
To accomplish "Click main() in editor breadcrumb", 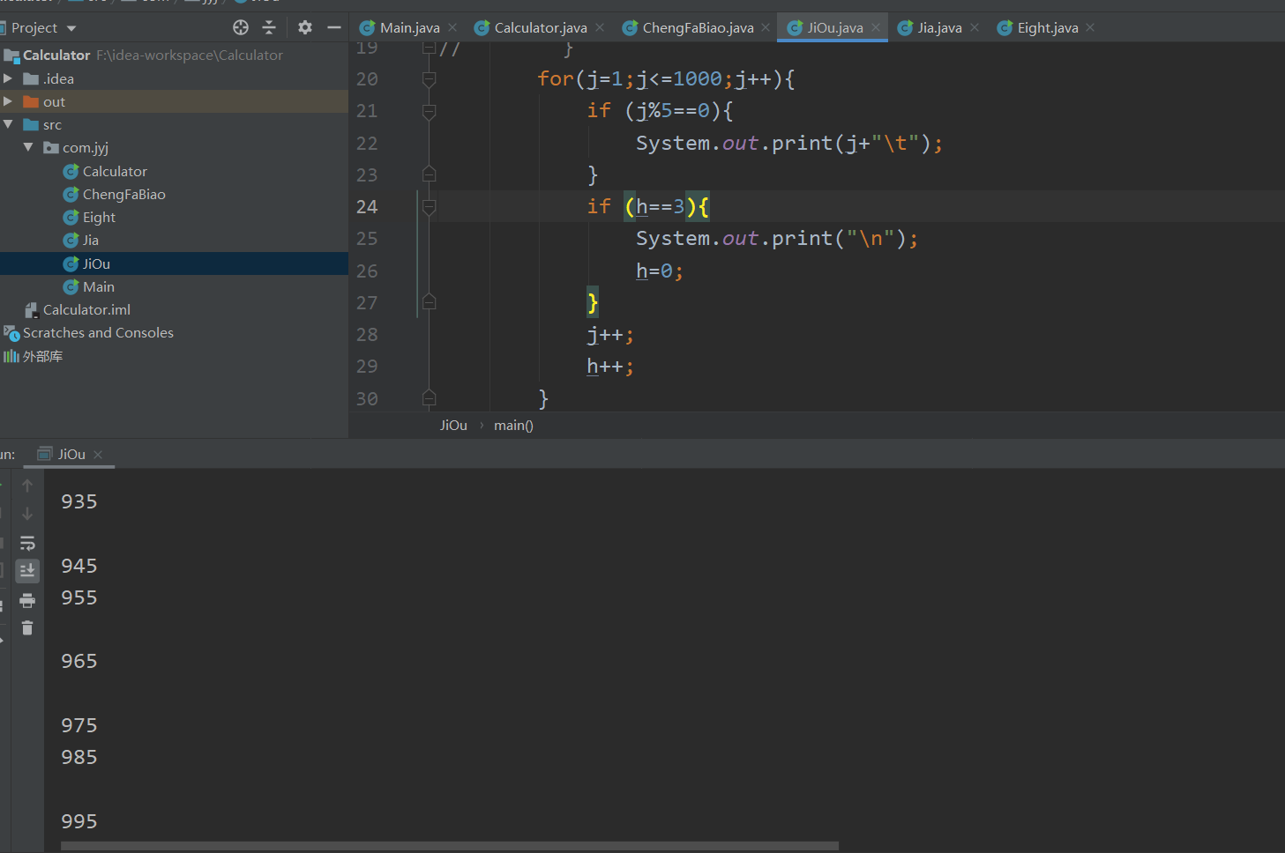I will pos(513,425).
